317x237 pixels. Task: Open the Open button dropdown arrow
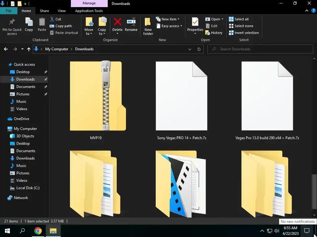[x=222, y=19]
